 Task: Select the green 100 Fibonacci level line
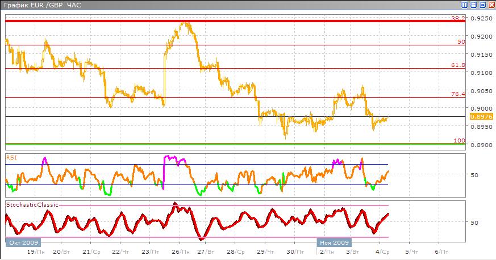[x=227, y=144]
